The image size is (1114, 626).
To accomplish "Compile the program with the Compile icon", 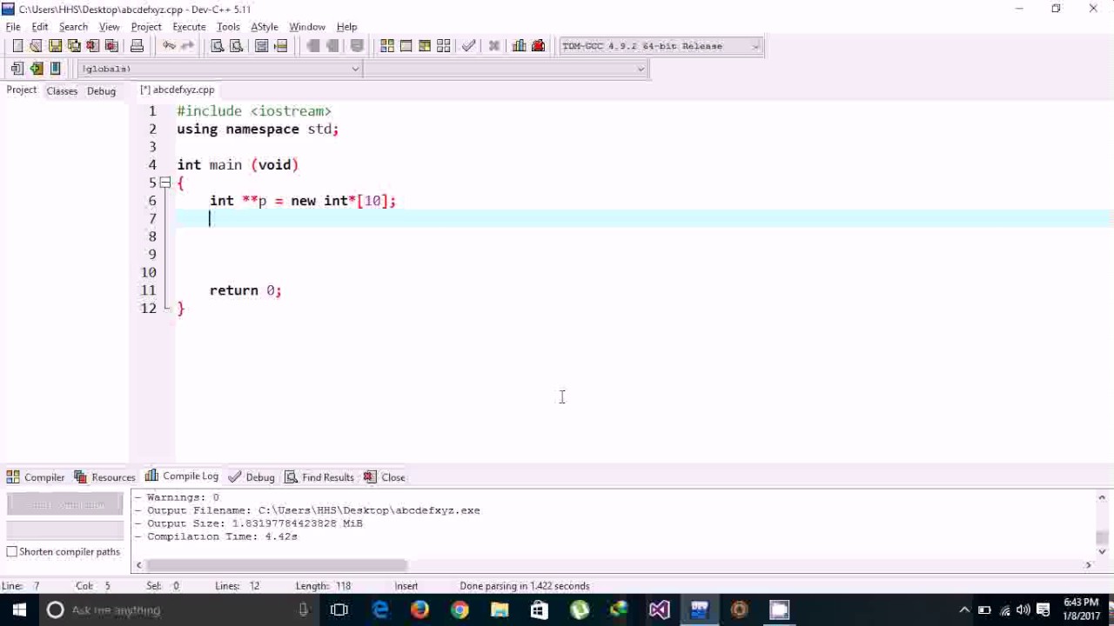I will point(387,46).
